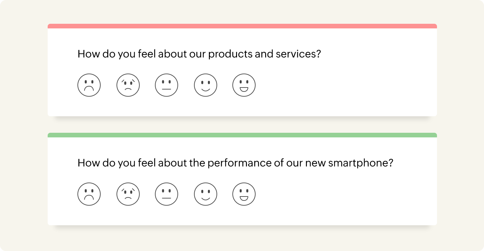Screen dimensions: 484x251
Task: Click the green bar atop the second card
Action: (242, 135)
